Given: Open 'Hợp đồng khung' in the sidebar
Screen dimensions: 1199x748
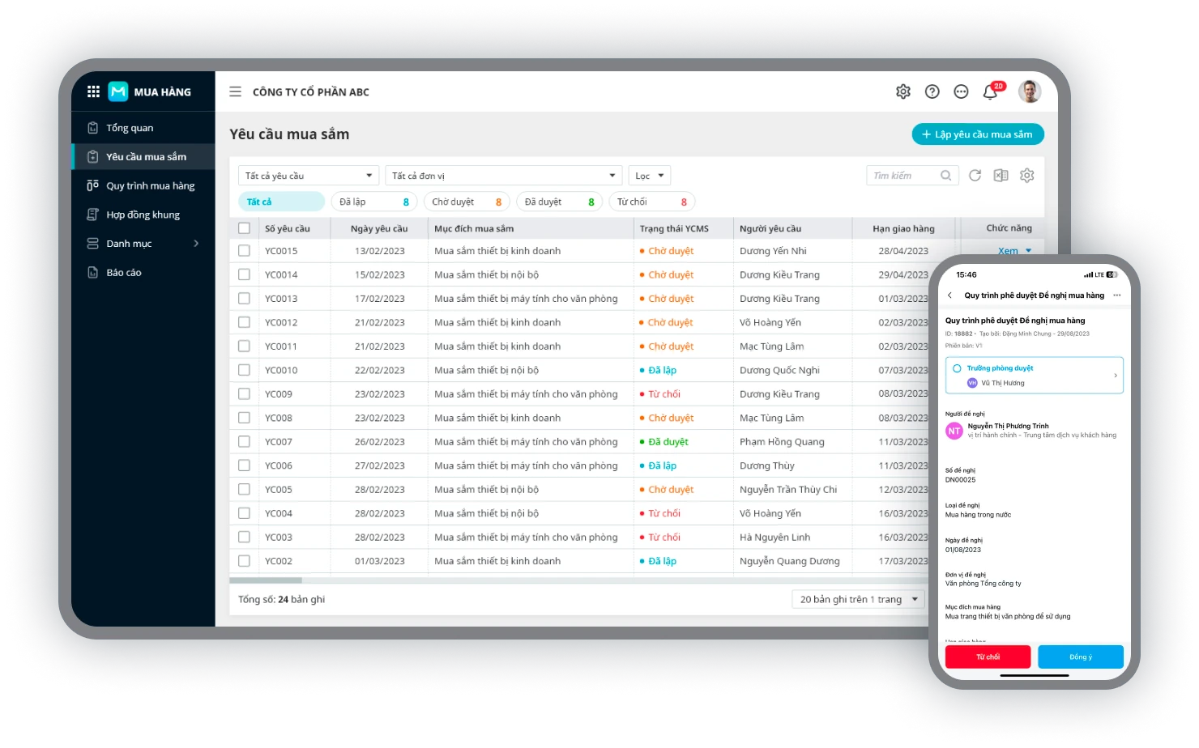Looking at the screenshot, I should point(143,215).
